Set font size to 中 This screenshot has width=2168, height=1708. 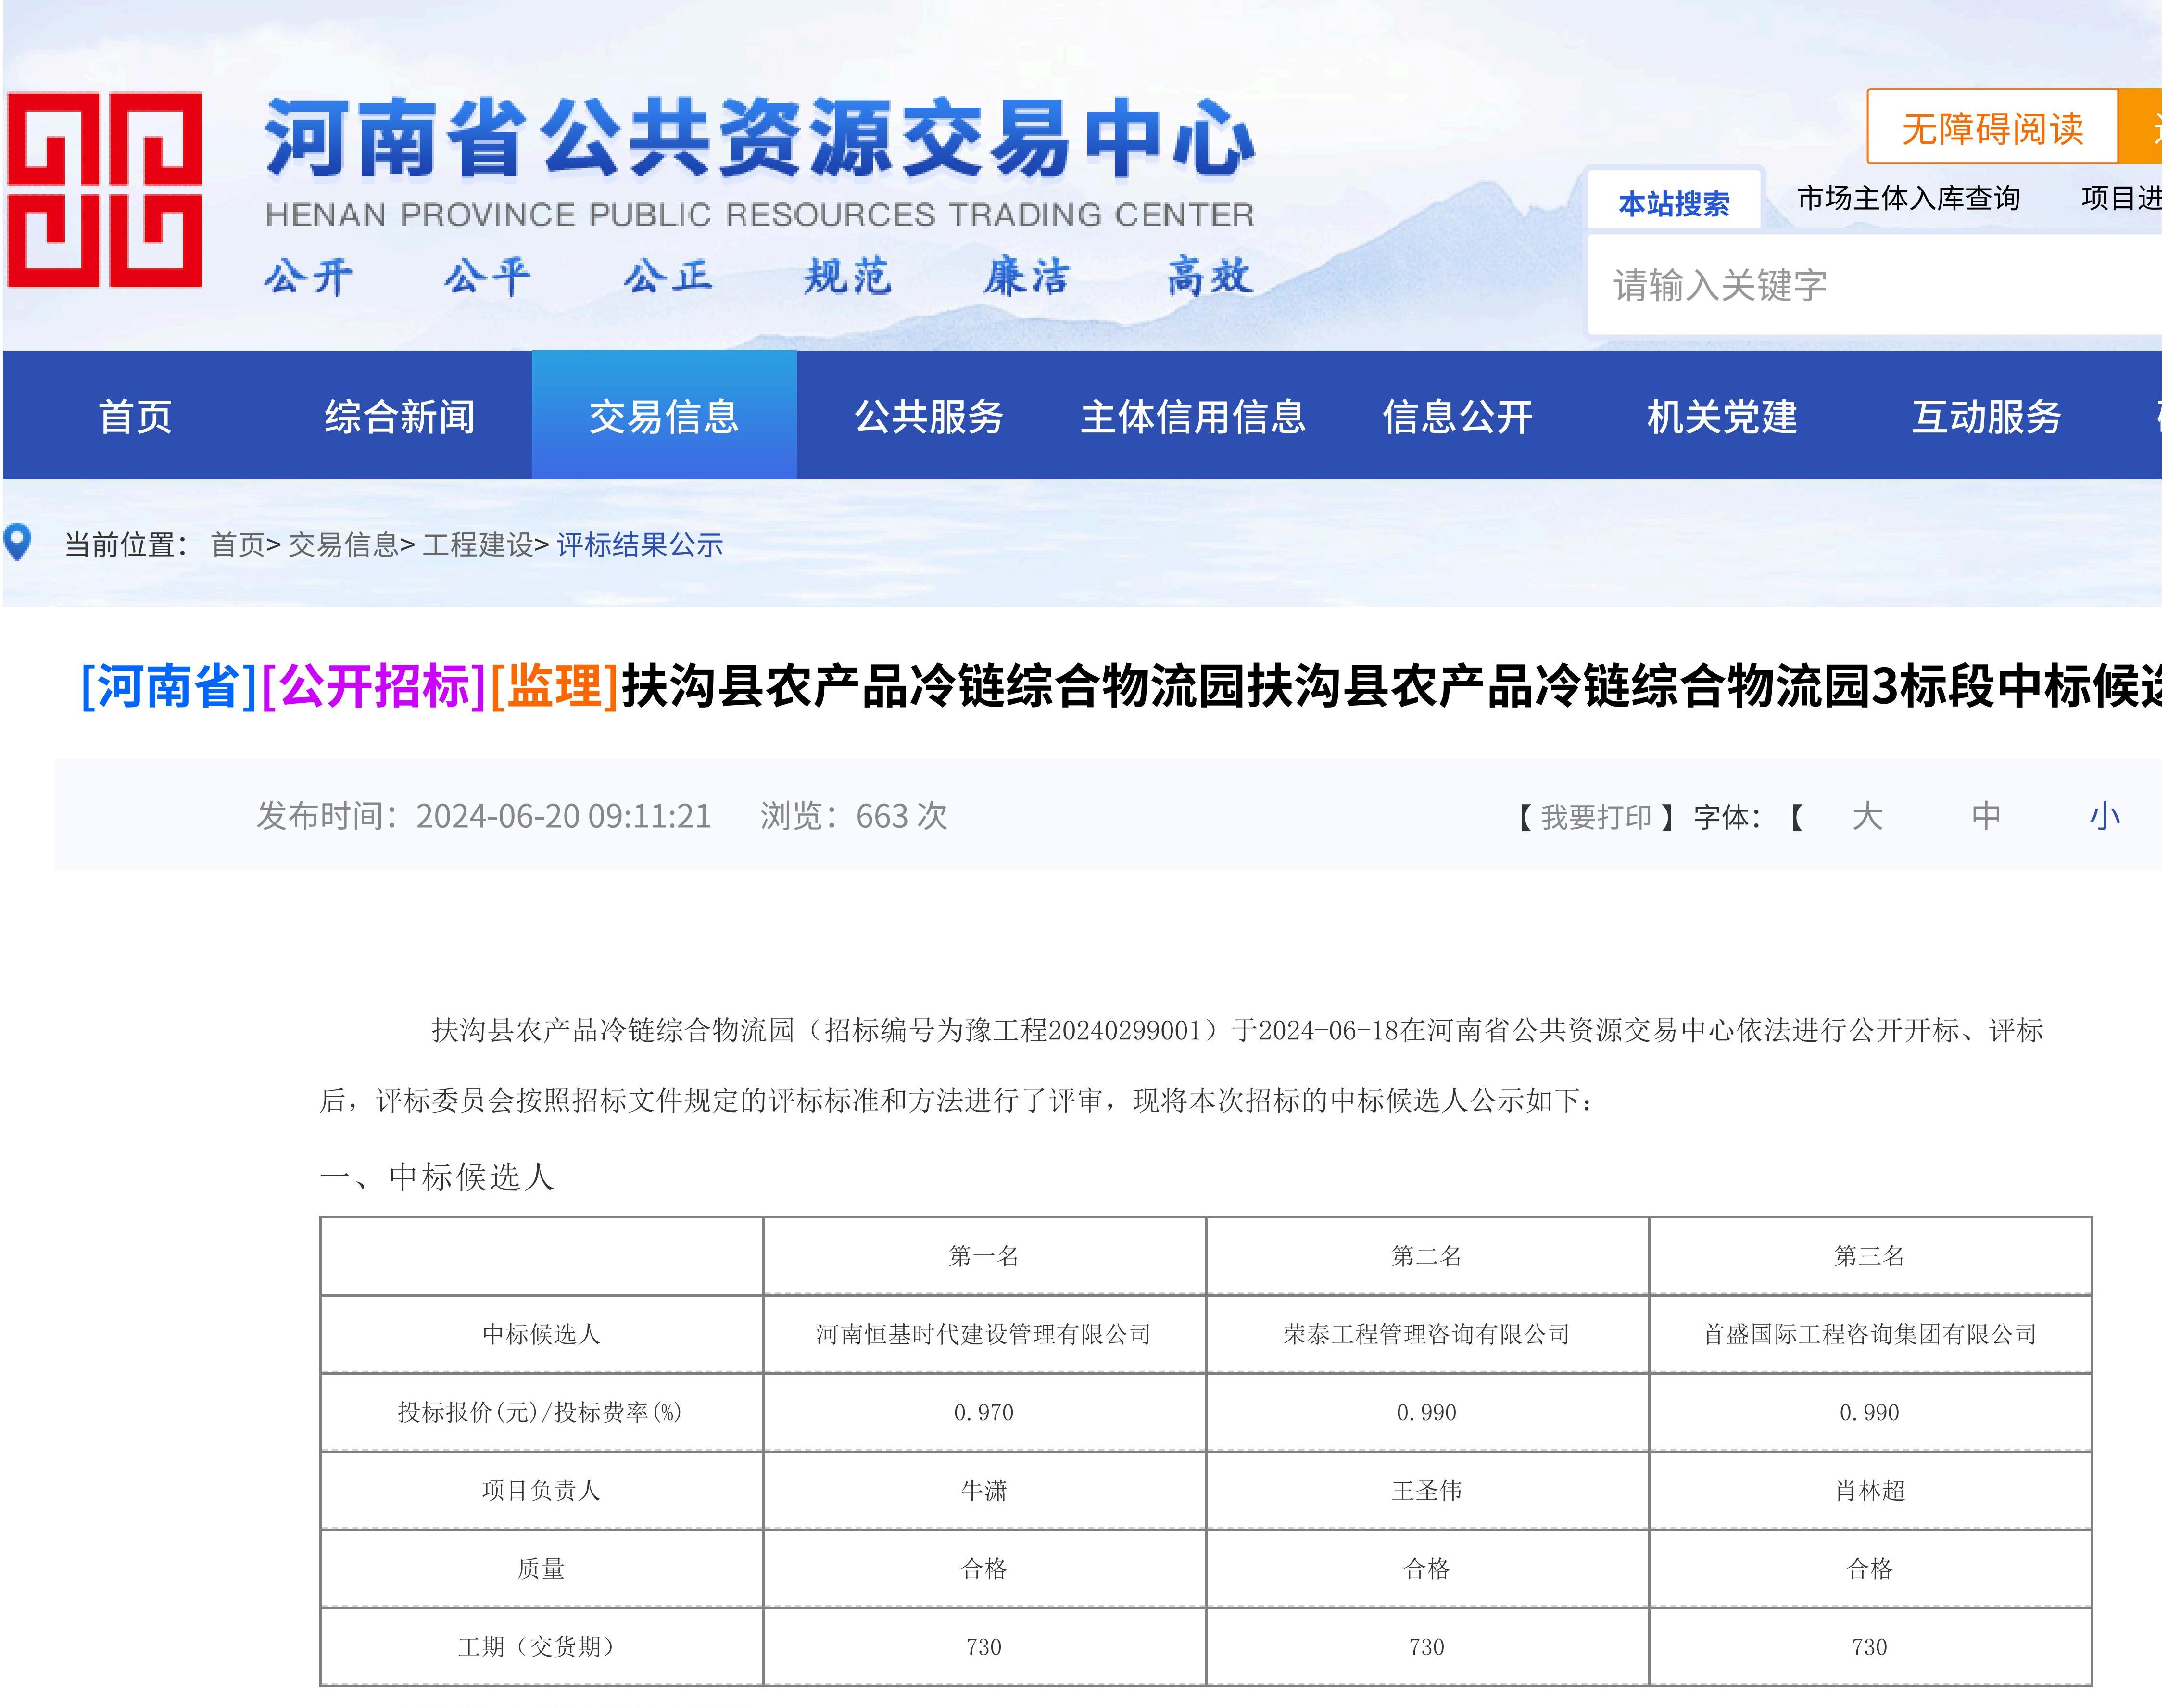pyautogui.click(x=1986, y=816)
